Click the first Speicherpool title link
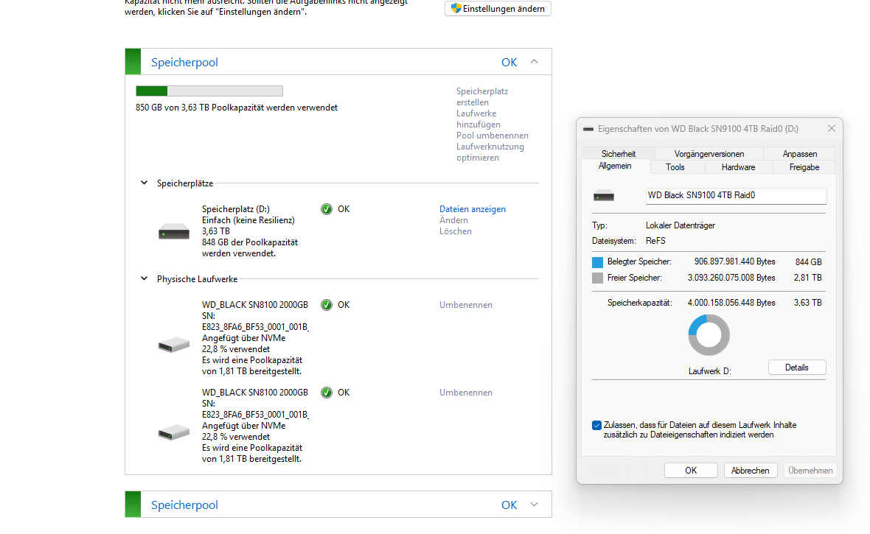The image size is (870, 534). pyautogui.click(x=184, y=62)
